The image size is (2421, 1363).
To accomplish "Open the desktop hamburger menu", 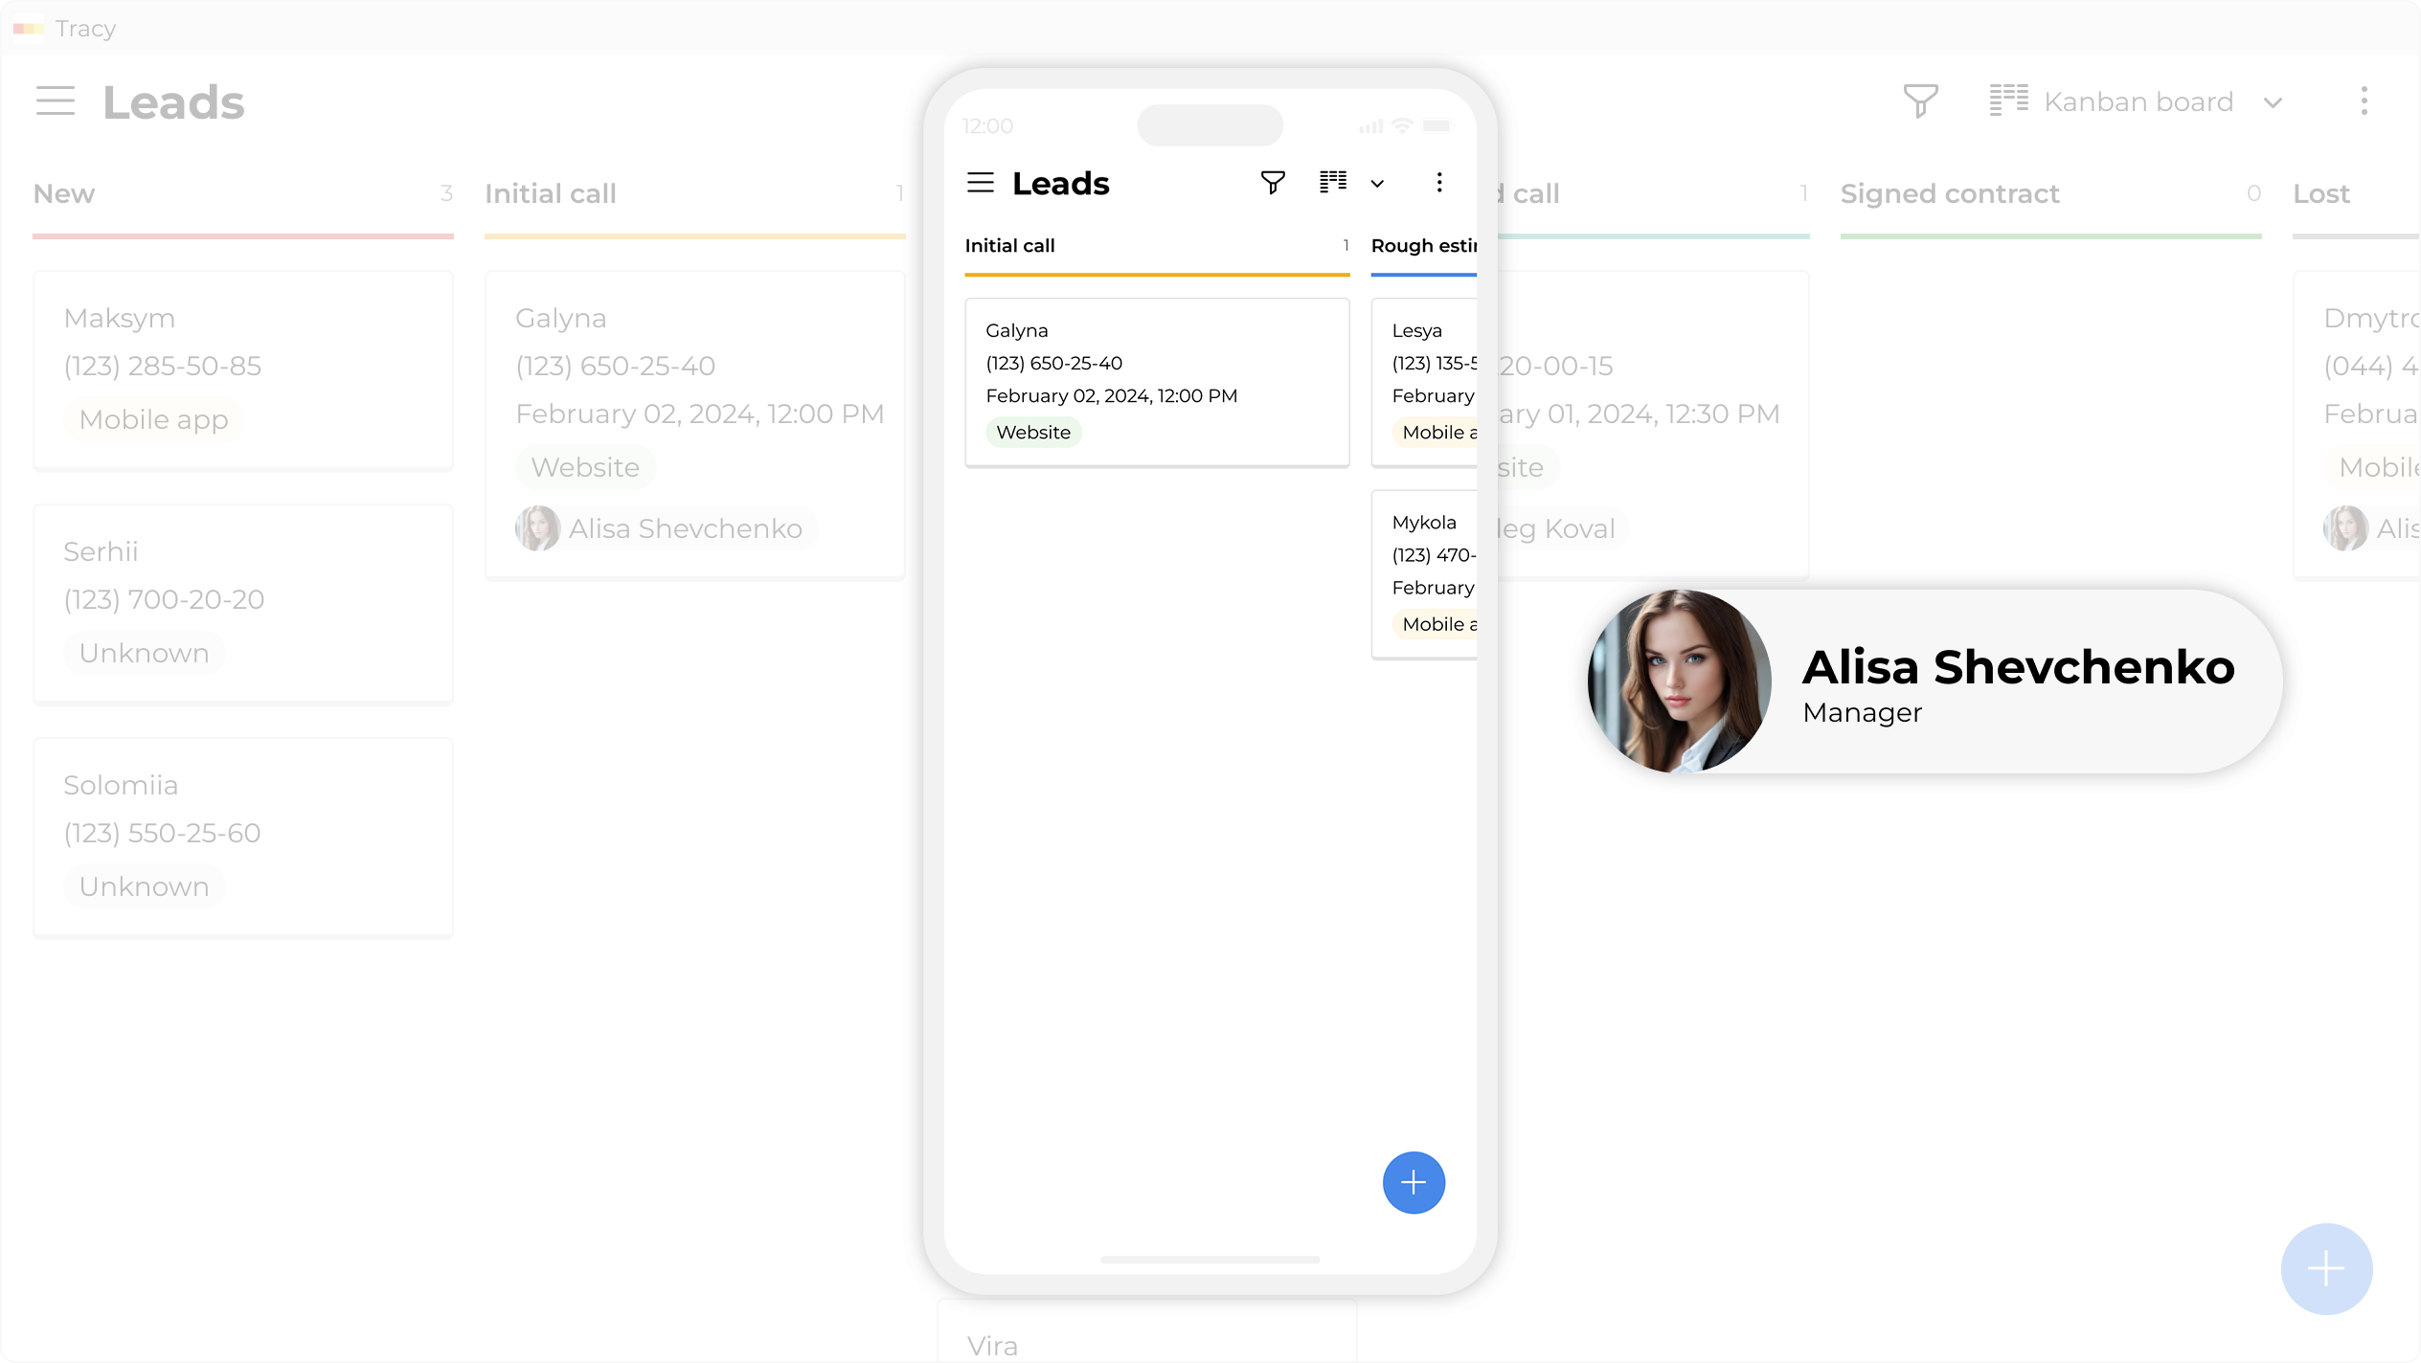I will [56, 101].
